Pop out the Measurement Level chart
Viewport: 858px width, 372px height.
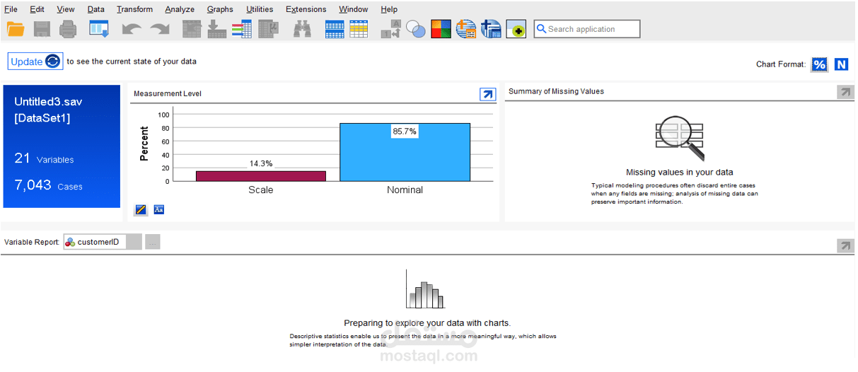tap(487, 94)
